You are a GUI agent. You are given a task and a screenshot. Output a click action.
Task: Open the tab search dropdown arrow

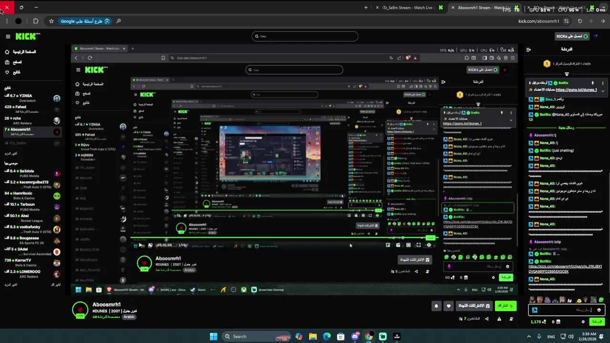pos(603,8)
